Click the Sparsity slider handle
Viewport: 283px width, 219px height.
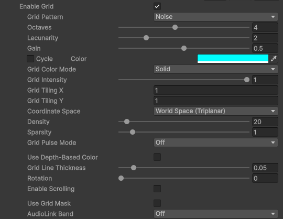133,132
